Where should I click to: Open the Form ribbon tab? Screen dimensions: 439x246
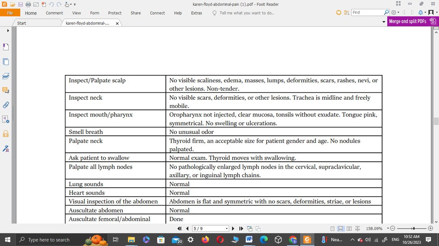[95, 13]
